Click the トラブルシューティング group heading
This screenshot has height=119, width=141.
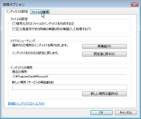pos(23,41)
